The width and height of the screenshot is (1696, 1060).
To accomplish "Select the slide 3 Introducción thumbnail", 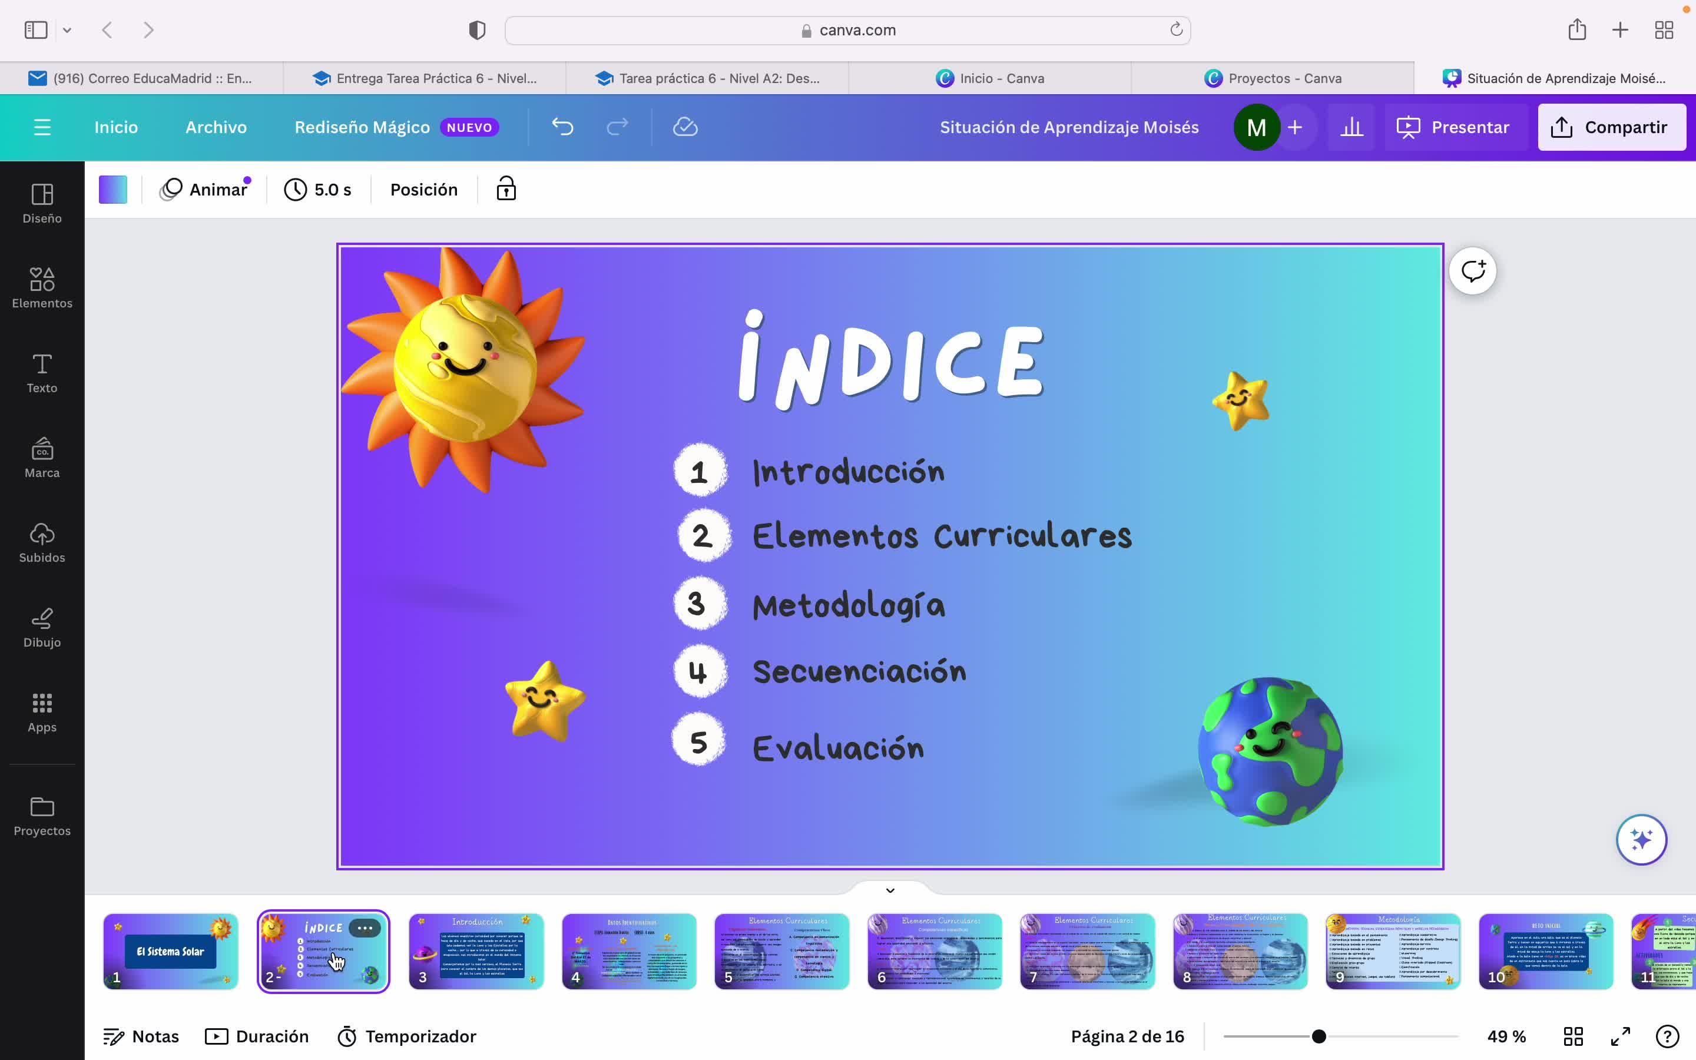I will (476, 951).
